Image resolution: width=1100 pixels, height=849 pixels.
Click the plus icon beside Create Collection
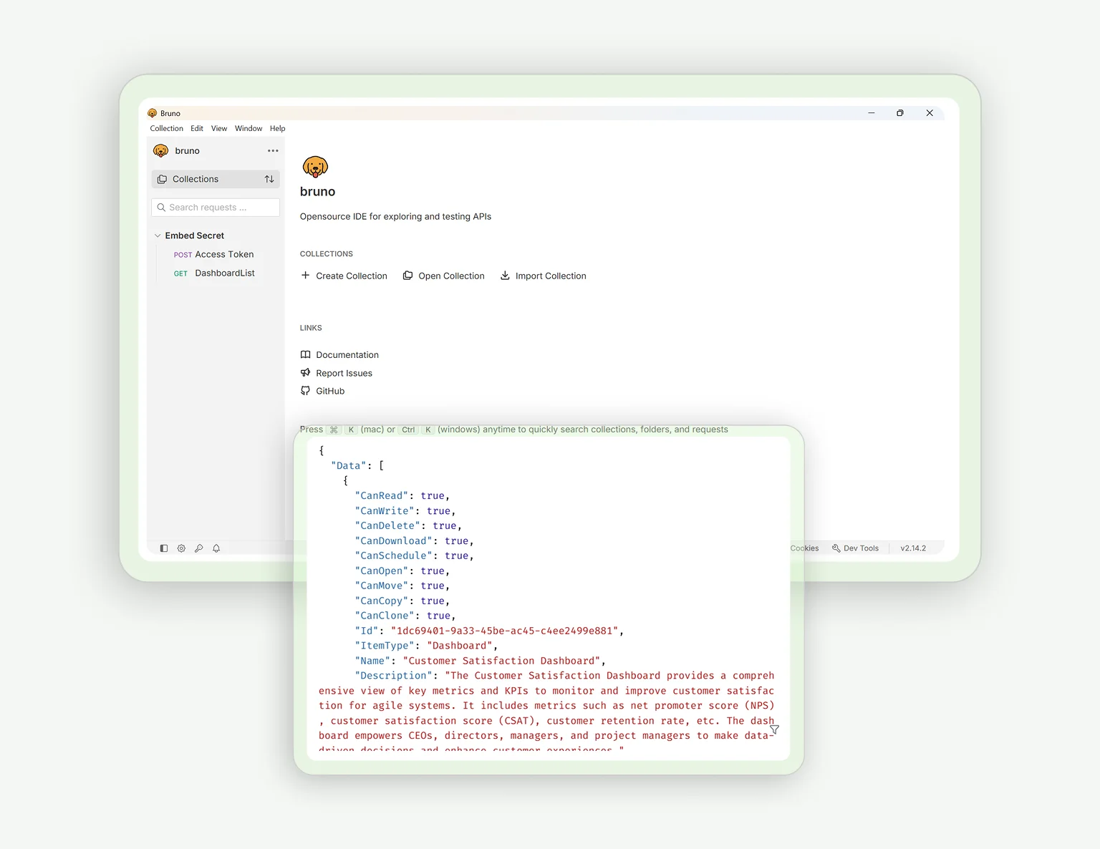coord(305,276)
